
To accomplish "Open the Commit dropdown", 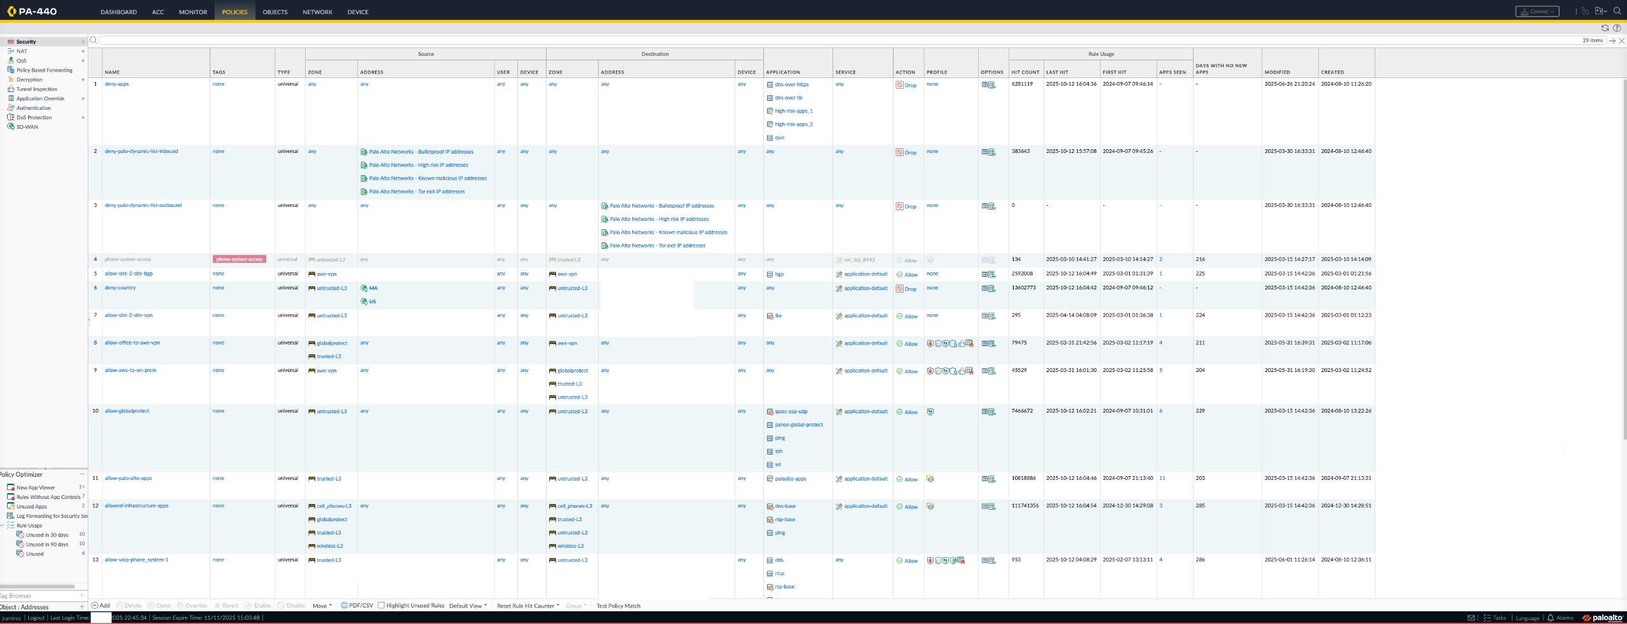I will 1537,11.
